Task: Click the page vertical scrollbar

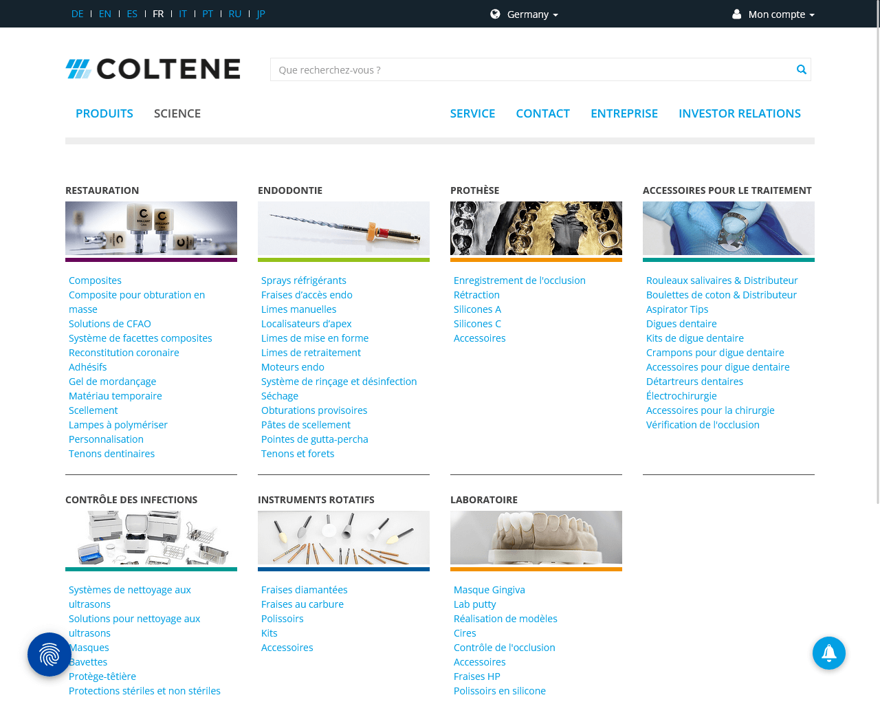Action: (877, 253)
